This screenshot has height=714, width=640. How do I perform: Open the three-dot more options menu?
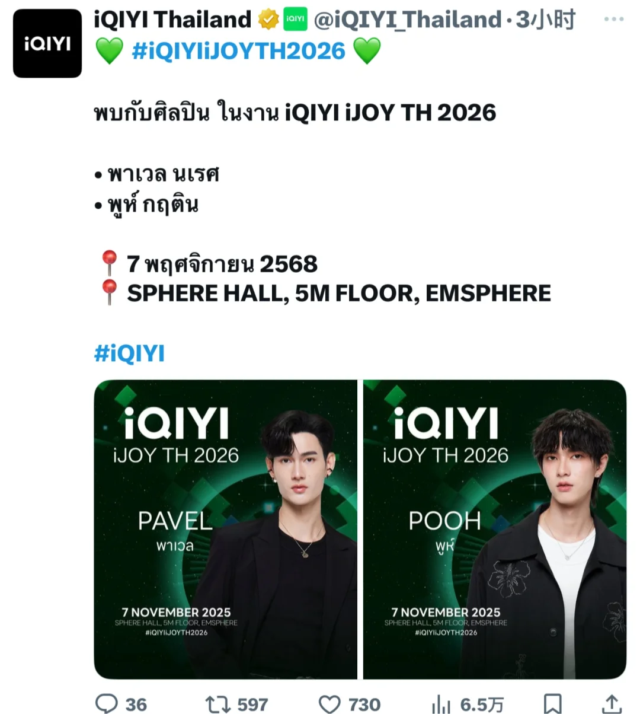click(x=614, y=19)
